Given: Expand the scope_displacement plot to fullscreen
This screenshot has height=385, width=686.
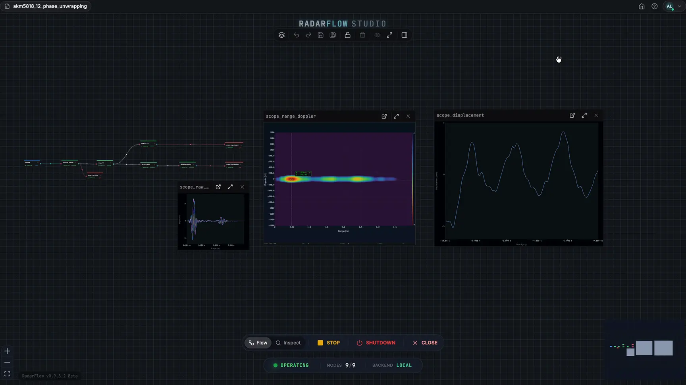Looking at the screenshot, I should coord(584,115).
